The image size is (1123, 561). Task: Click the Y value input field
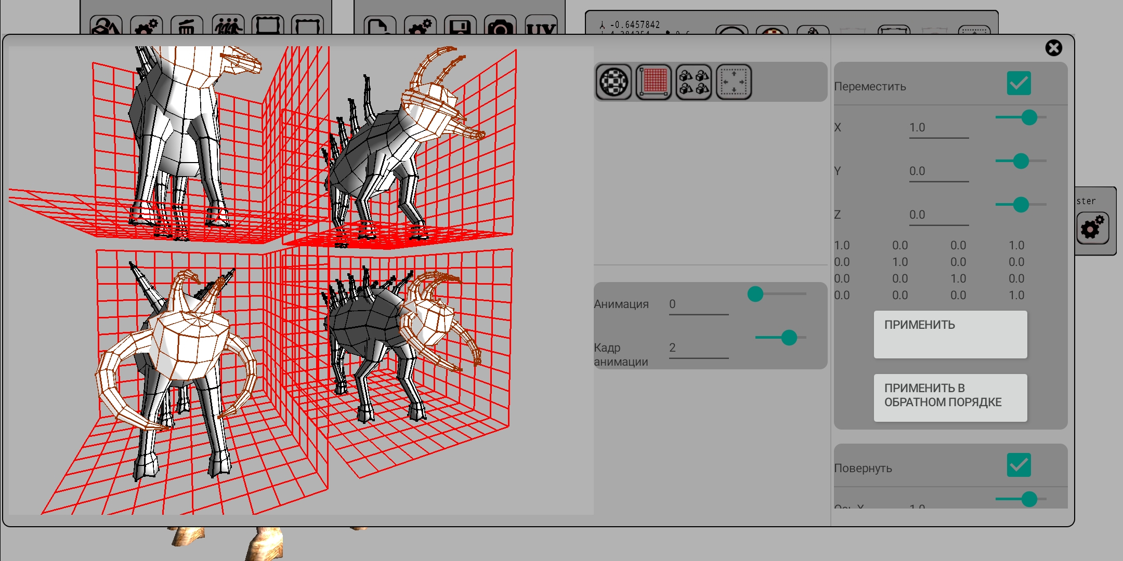coord(939,171)
